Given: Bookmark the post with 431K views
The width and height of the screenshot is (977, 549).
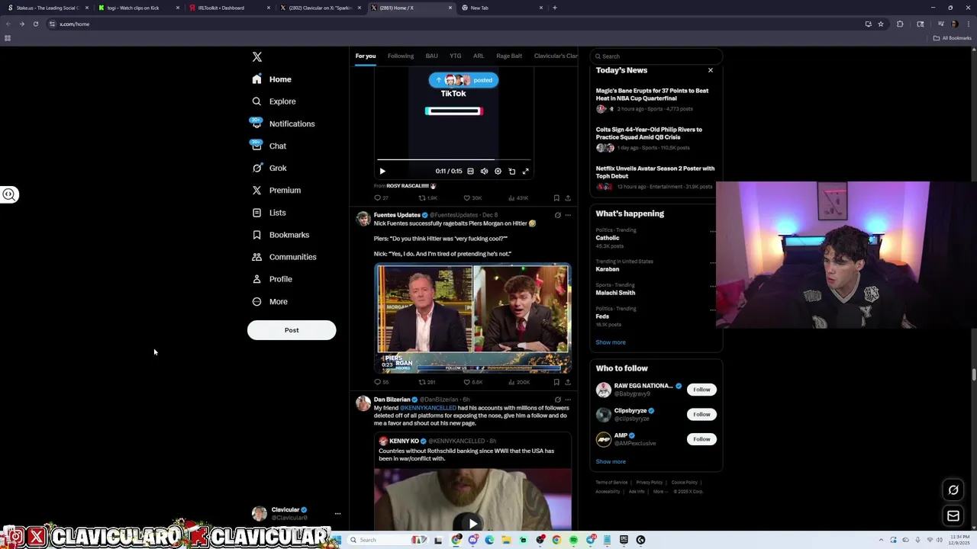Looking at the screenshot, I should pyautogui.click(x=556, y=198).
